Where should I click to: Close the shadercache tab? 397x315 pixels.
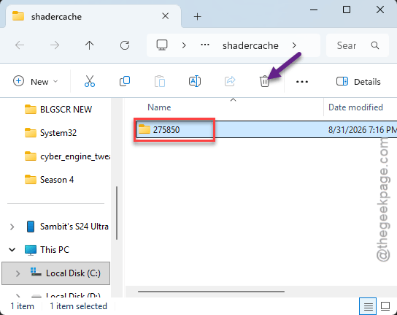166,16
